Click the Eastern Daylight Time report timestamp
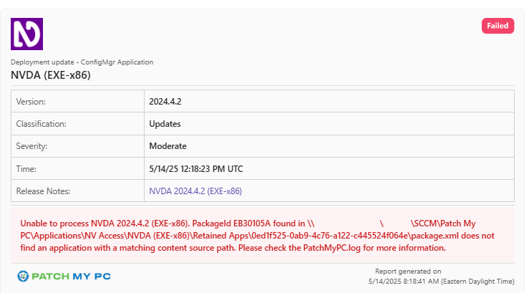The height and width of the screenshot is (293, 529). 441,282
